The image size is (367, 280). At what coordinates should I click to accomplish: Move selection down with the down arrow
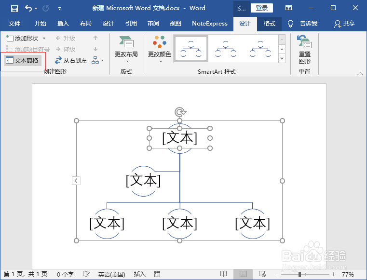[95, 49]
